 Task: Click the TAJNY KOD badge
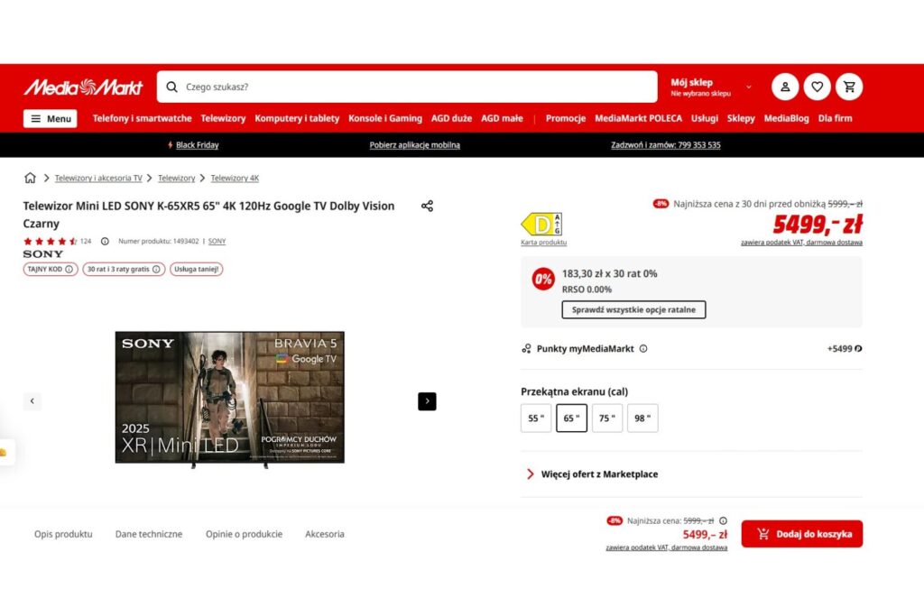point(51,269)
